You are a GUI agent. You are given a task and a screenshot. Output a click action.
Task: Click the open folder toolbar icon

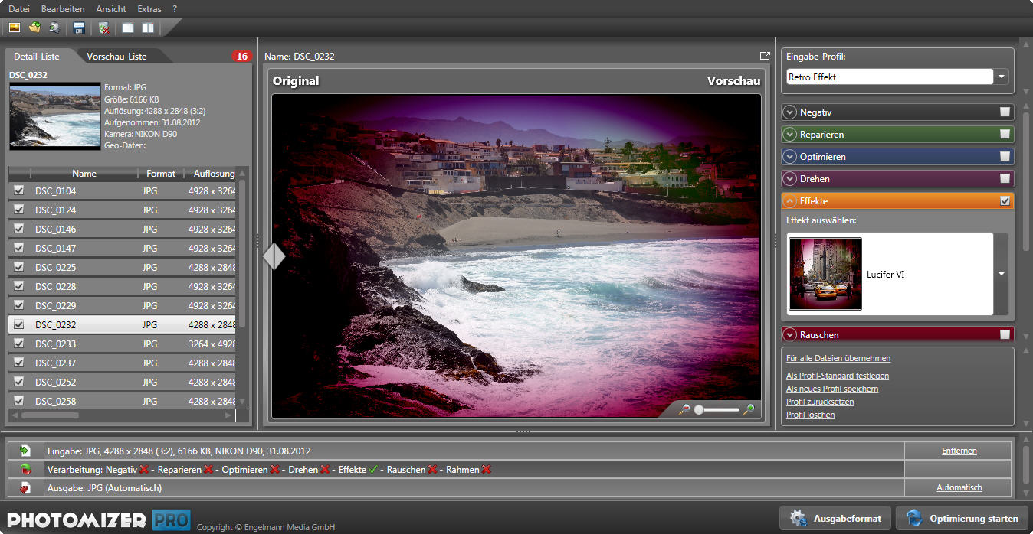click(34, 28)
